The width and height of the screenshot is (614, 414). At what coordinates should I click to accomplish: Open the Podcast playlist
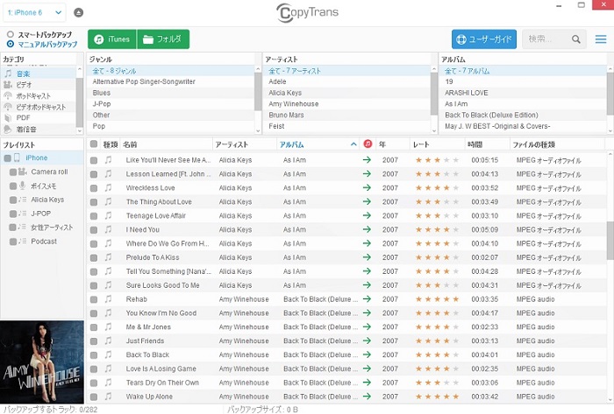point(44,242)
